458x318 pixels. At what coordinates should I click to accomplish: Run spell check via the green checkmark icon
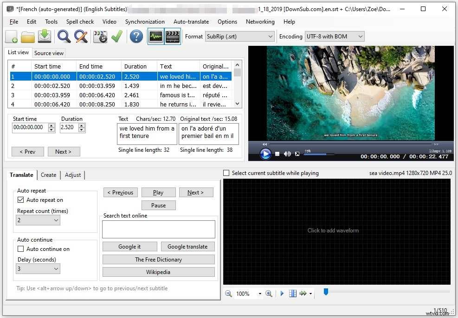(x=116, y=37)
